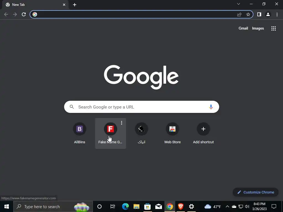Toggle the Chrome side panel
The image size is (283, 212).
click(259, 14)
